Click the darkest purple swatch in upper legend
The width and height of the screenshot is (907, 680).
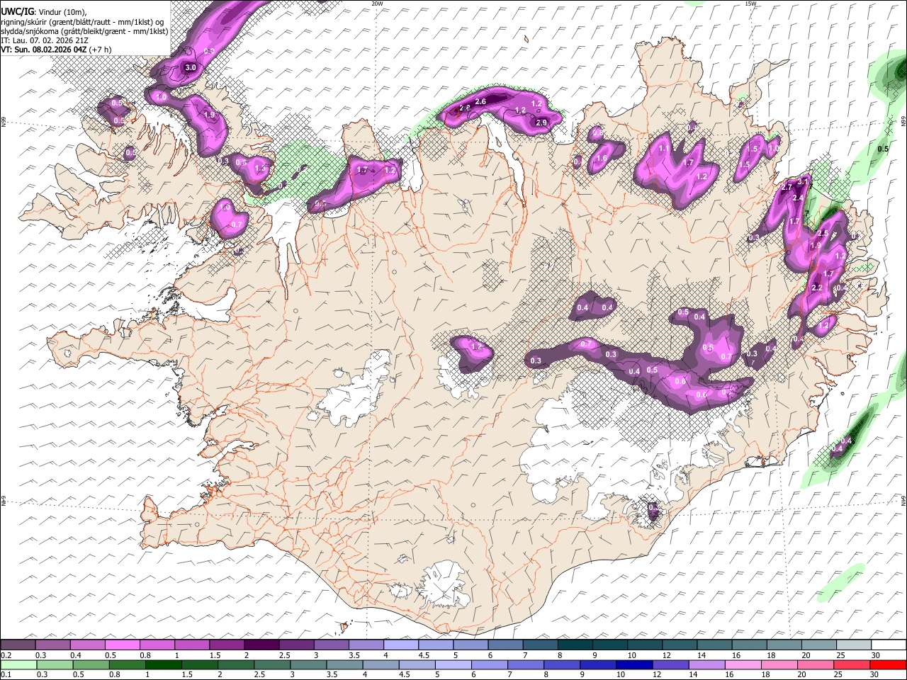(x=261, y=645)
